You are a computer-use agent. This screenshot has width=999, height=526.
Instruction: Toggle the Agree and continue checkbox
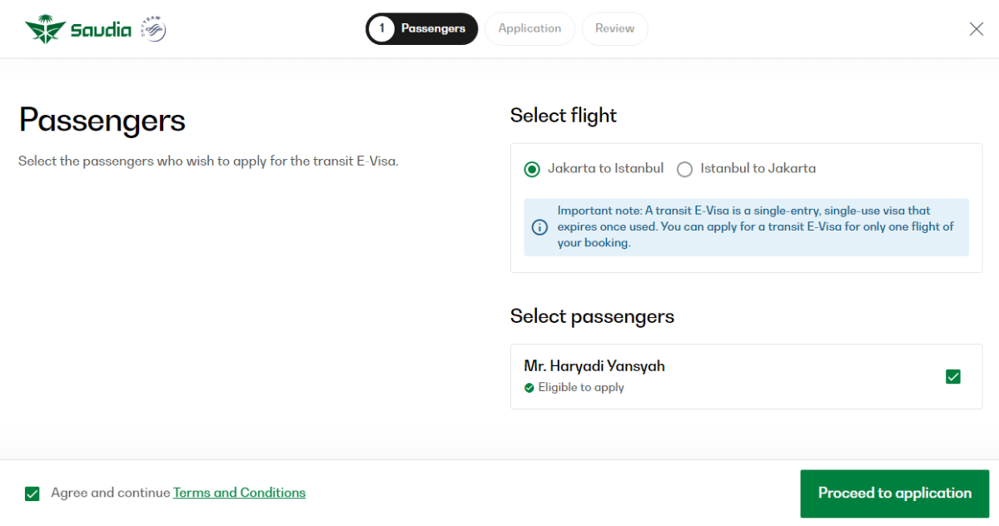pos(32,494)
